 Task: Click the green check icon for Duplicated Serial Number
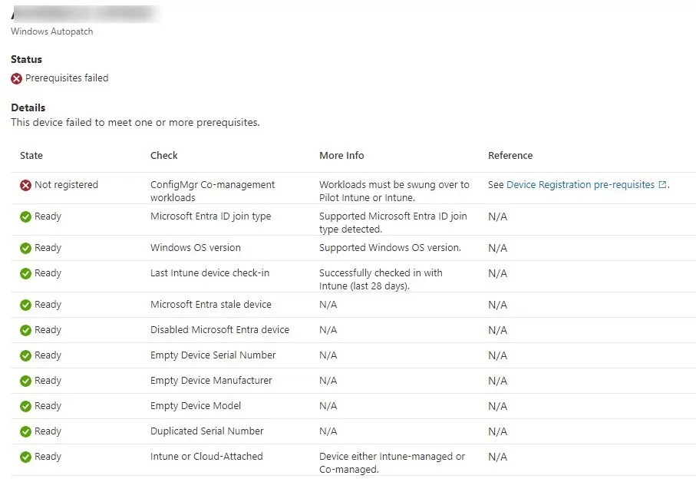[26, 431]
